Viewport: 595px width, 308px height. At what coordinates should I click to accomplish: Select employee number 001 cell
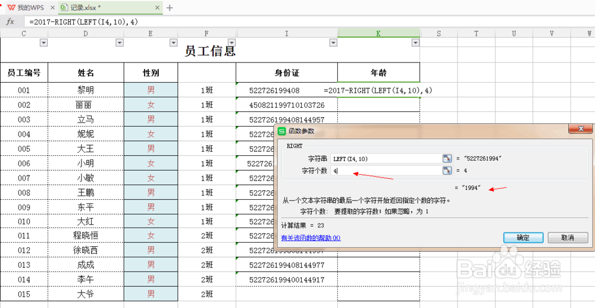coord(24,90)
